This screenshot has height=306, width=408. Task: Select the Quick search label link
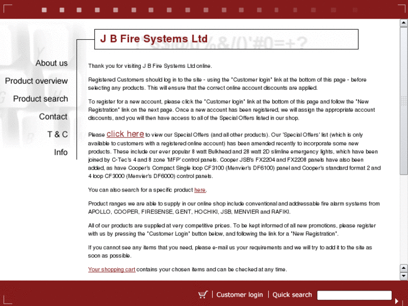(x=292, y=295)
